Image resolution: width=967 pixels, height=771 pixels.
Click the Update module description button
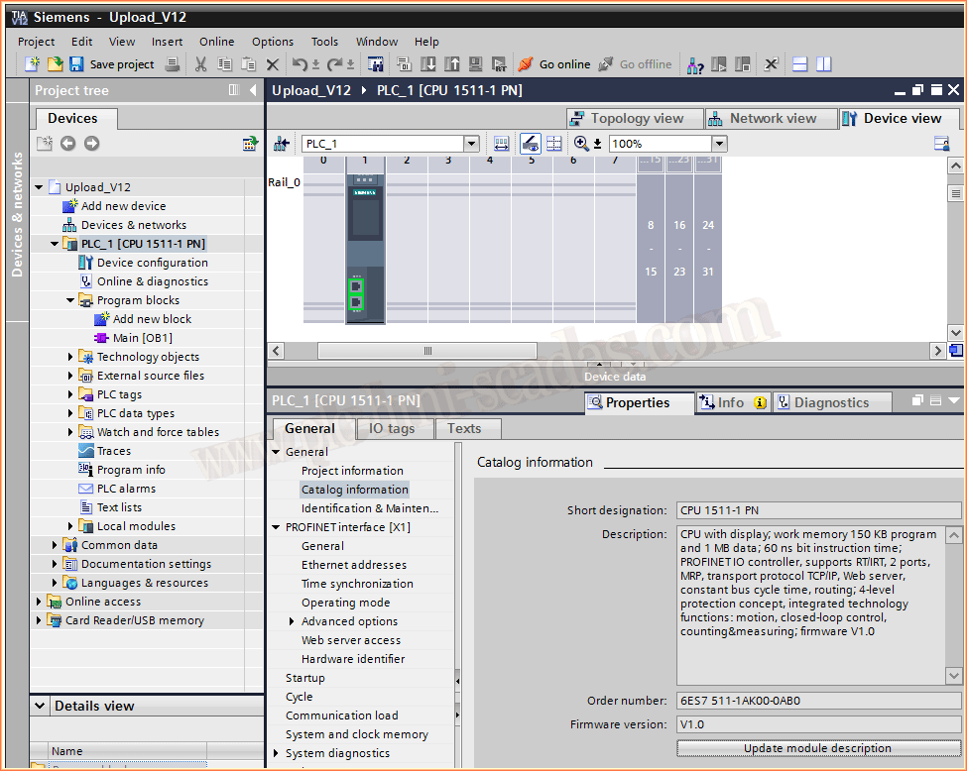click(x=817, y=748)
